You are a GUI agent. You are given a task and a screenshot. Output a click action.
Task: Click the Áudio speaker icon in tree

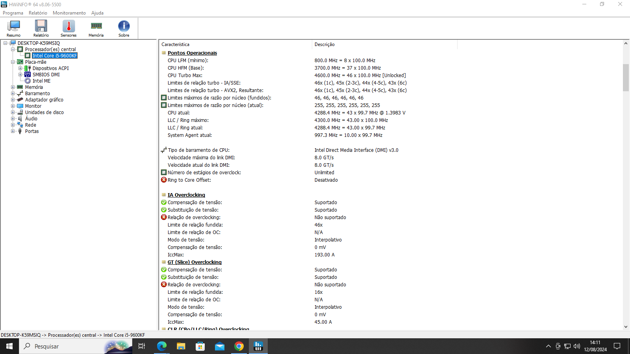click(20, 119)
